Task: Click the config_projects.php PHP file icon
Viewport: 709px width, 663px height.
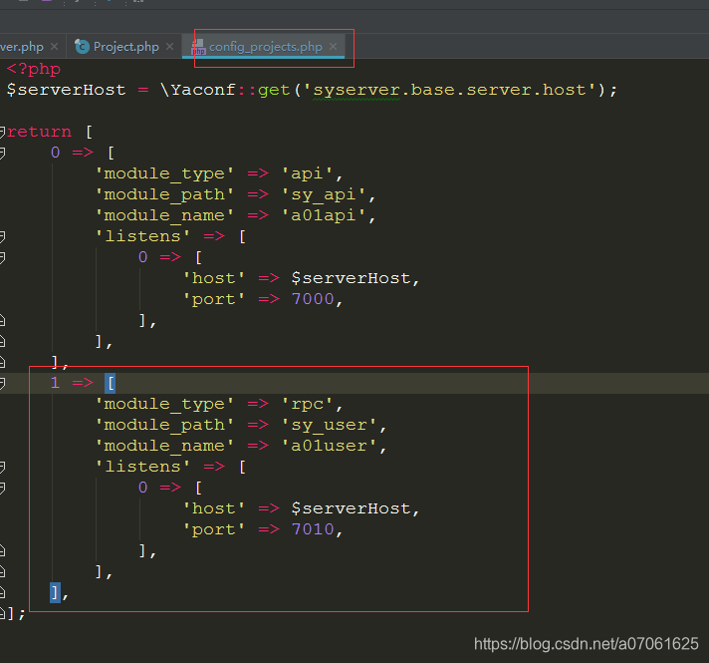Action: click(198, 47)
